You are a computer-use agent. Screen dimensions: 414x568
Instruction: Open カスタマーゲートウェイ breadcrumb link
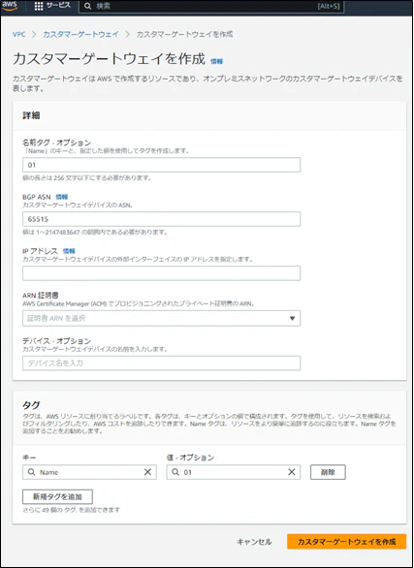pyautogui.click(x=80, y=35)
